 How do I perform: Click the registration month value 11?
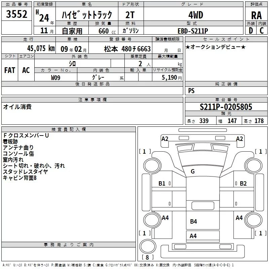(44, 31)
